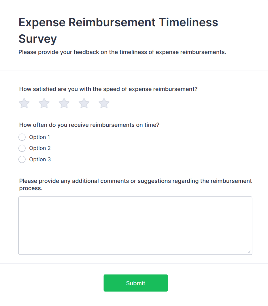
Task: Choose Option 3 by clicking its label
Action: pyautogui.click(x=40, y=159)
